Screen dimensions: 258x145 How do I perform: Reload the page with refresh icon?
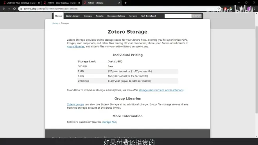pyautogui.click(x=14, y=9)
